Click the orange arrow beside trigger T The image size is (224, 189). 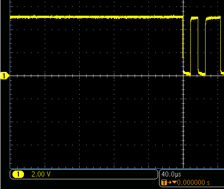169,183
